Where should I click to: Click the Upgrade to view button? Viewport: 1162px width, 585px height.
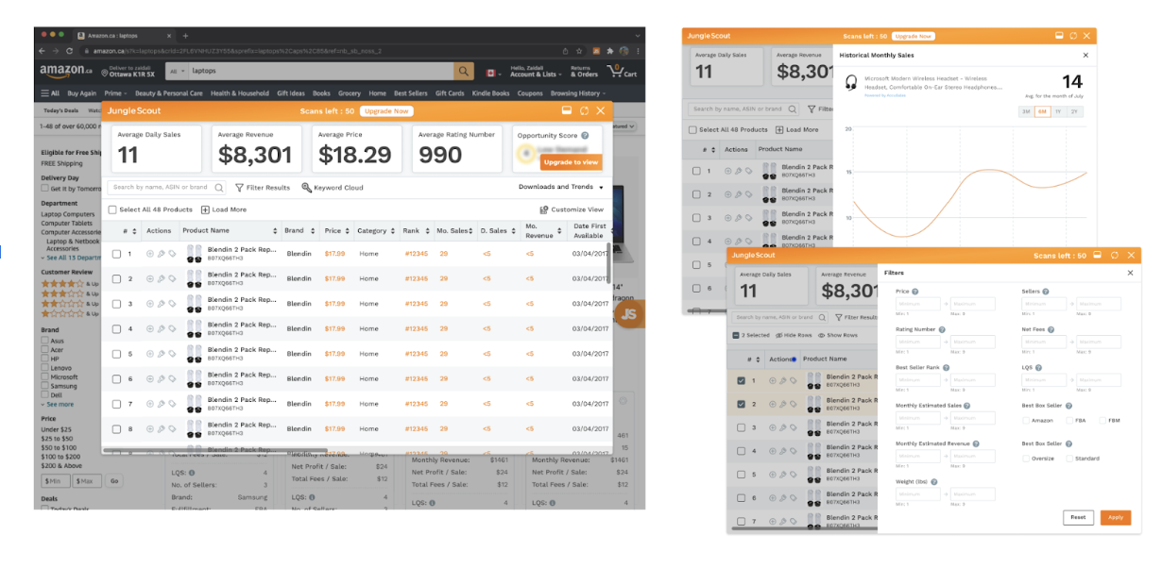click(x=572, y=162)
